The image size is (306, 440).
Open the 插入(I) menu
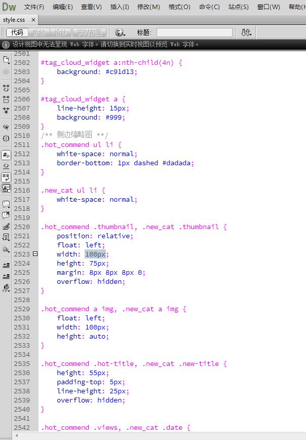[120, 7]
